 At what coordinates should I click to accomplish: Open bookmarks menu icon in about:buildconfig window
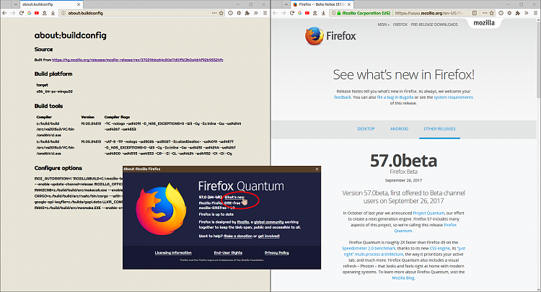[45, 13]
